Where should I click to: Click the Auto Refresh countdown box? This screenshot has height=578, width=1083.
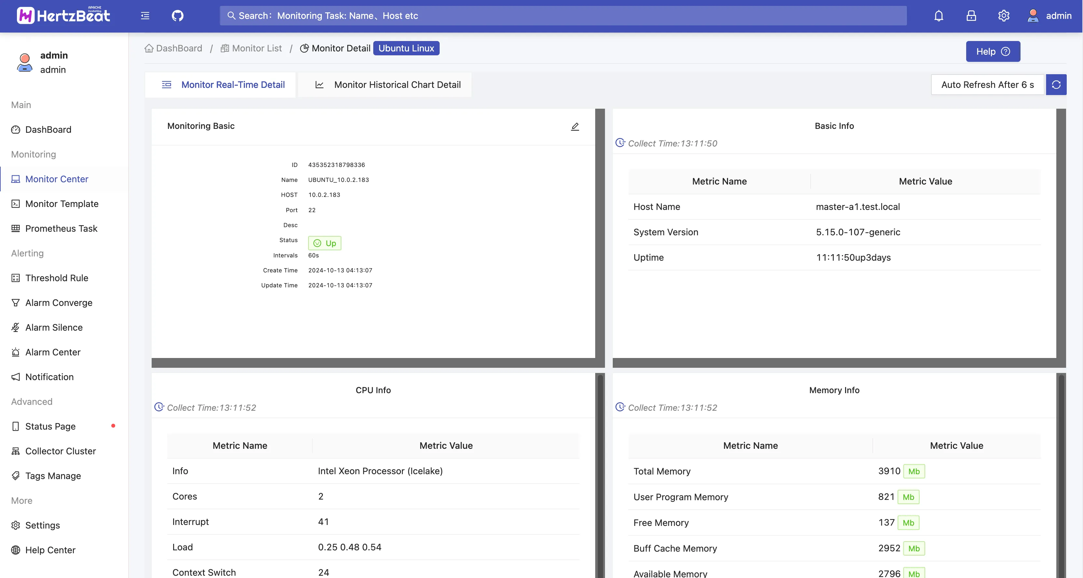click(987, 85)
